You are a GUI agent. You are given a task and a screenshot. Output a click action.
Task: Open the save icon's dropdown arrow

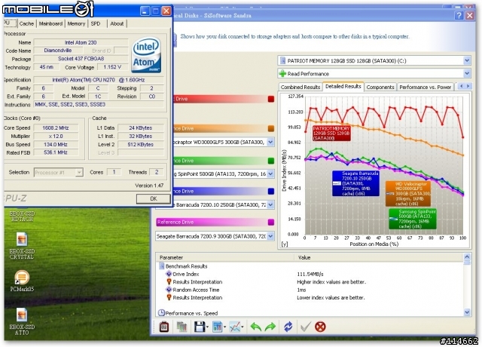point(208,327)
